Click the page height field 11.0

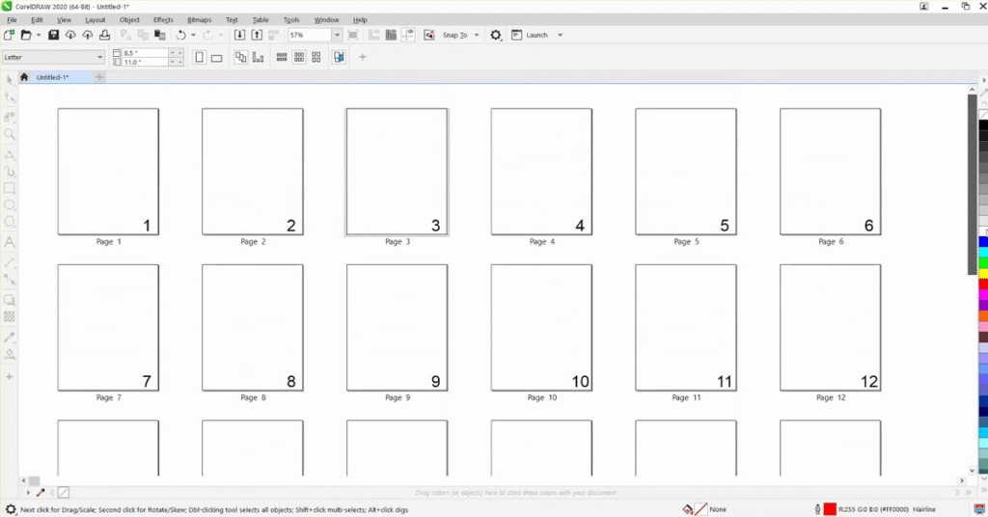coord(145,62)
